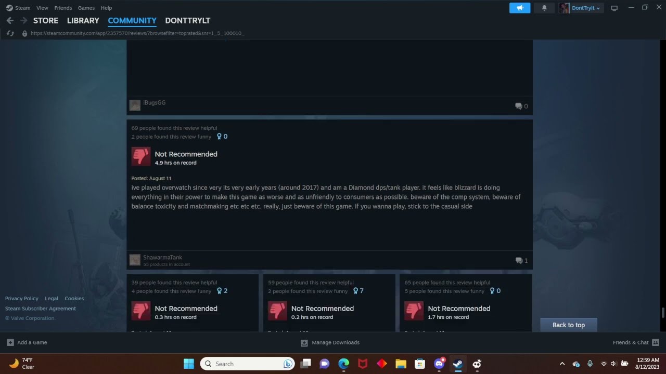The width and height of the screenshot is (666, 374).
Task: Open the DONTTRYLT profile tab
Action: tap(187, 21)
